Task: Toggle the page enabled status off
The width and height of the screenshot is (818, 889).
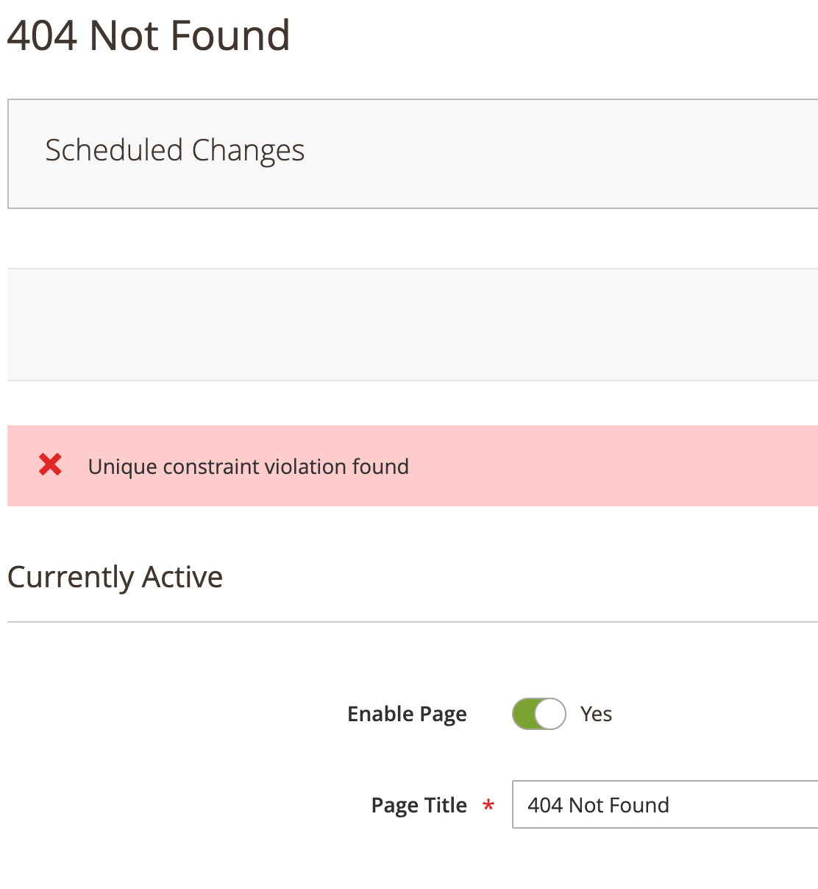Action: point(539,713)
